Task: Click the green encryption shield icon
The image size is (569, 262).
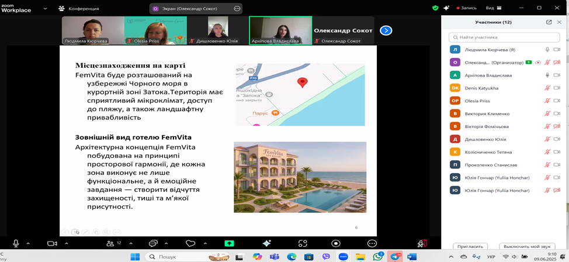Action: click(x=435, y=8)
